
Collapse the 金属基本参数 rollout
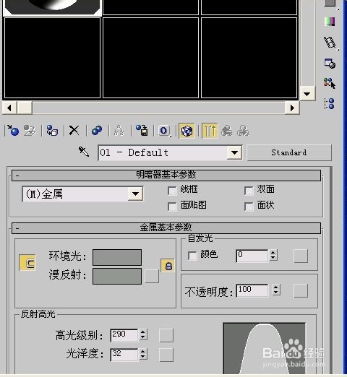(x=166, y=228)
